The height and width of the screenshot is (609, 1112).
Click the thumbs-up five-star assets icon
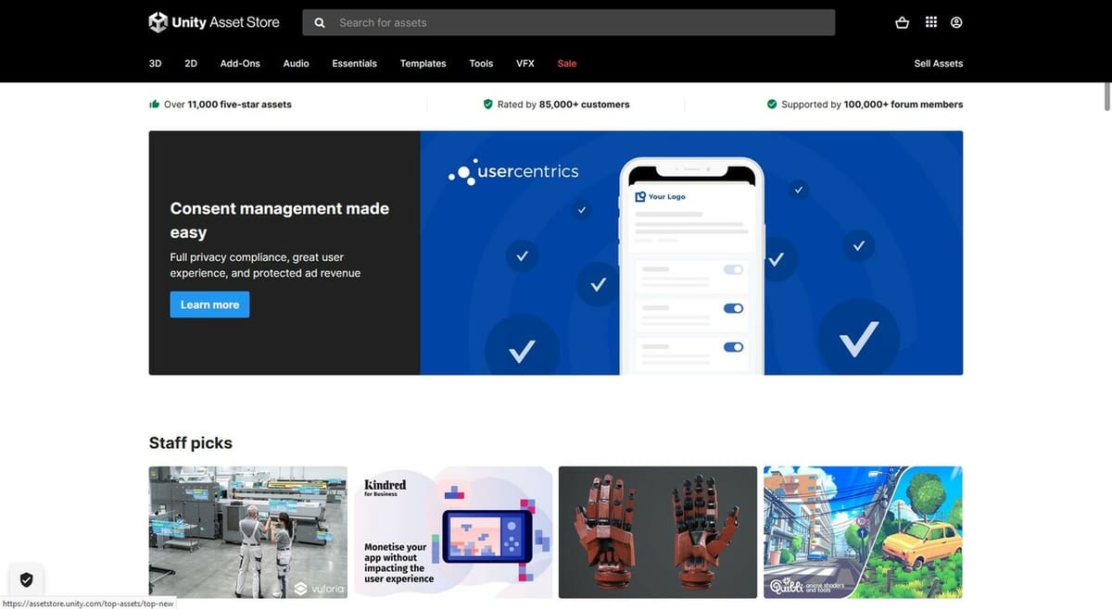click(x=154, y=105)
